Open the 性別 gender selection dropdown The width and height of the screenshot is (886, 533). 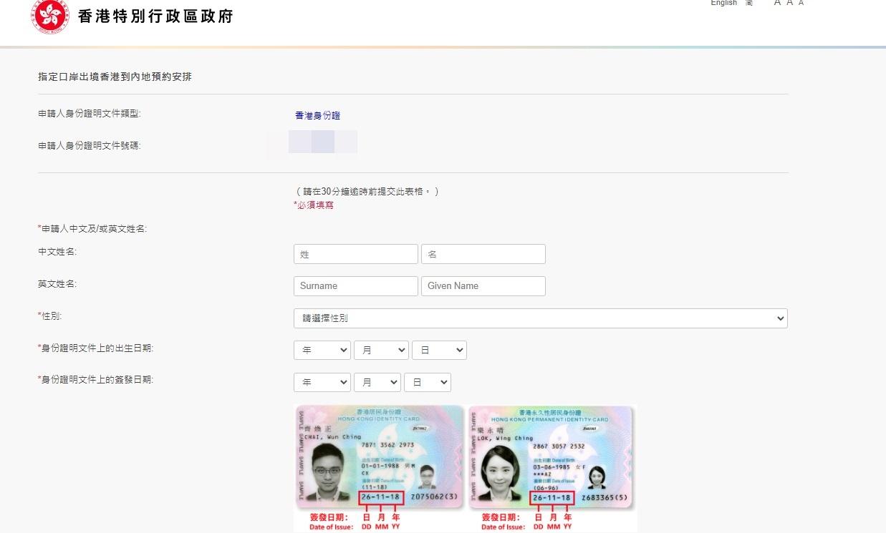pos(540,318)
